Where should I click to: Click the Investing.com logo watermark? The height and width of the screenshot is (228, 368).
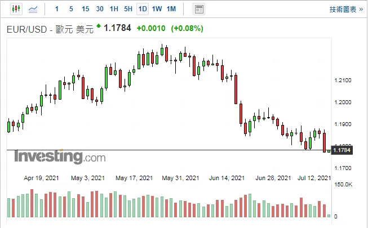click(x=60, y=156)
